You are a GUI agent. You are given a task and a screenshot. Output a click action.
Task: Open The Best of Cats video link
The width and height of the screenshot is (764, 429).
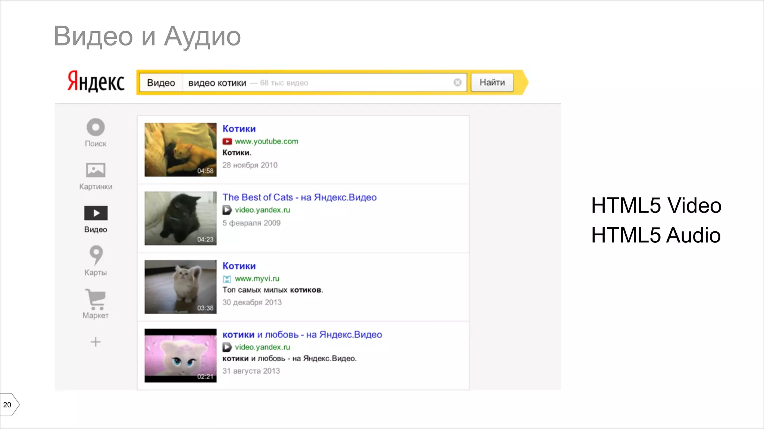(x=300, y=197)
